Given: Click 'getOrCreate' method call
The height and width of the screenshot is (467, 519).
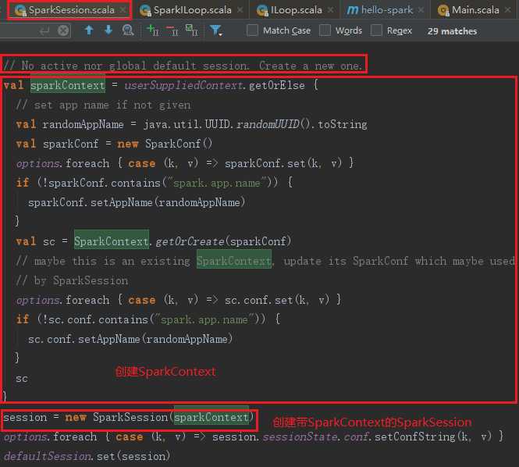Looking at the screenshot, I should (x=190, y=241).
